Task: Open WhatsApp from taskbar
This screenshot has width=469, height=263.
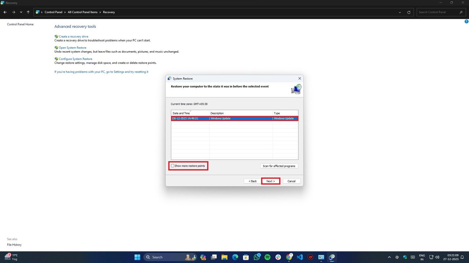Action: pos(257,257)
